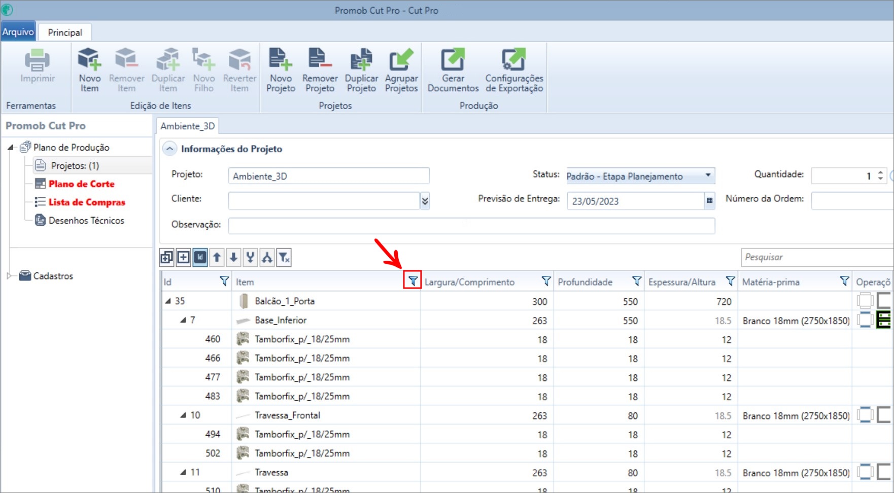
Task: Click the move item up arrow
Action: click(x=217, y=258)
